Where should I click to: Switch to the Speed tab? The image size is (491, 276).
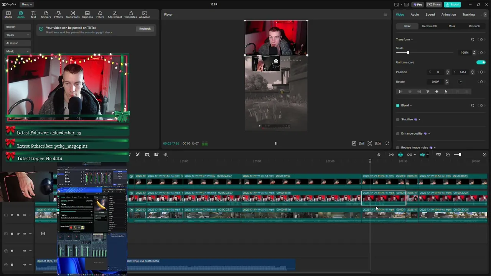[x=430, y=15]
